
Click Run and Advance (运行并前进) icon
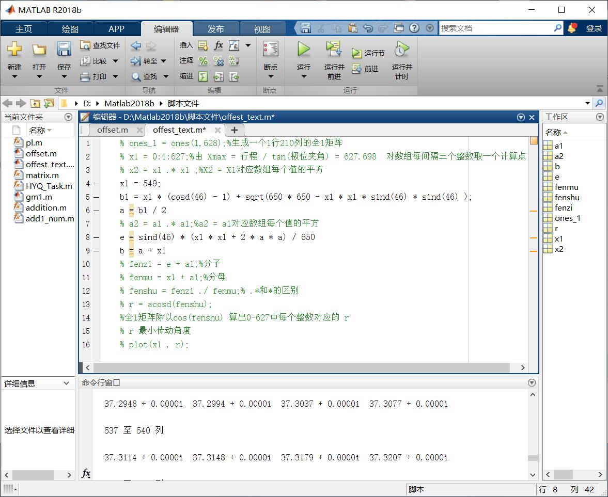point(334,49)
